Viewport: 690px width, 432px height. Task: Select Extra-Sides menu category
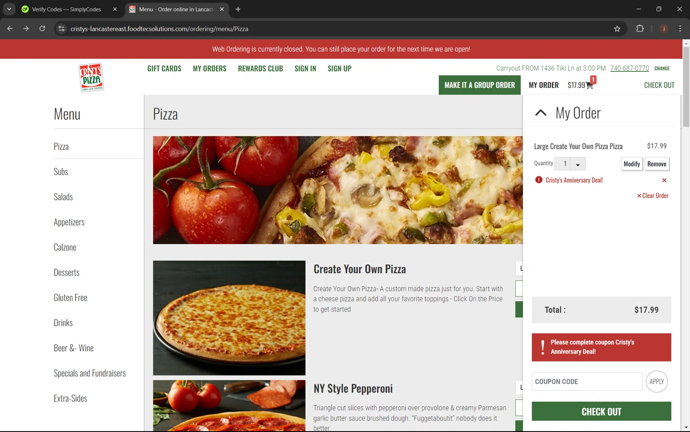tap(70, 398)
